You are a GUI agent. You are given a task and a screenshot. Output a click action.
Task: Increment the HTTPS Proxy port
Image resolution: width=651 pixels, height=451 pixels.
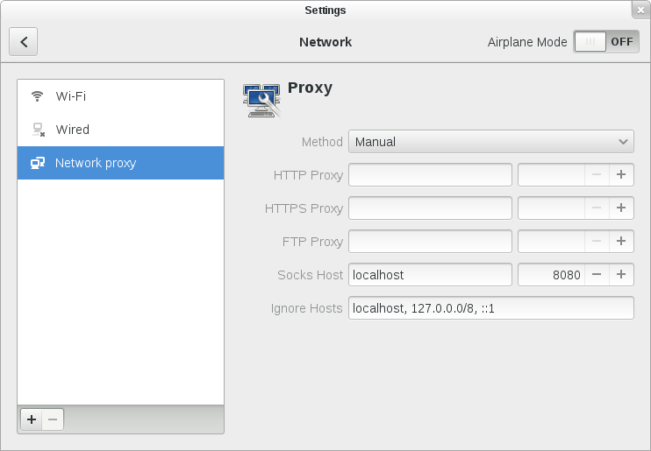click(x=621, y=208)
